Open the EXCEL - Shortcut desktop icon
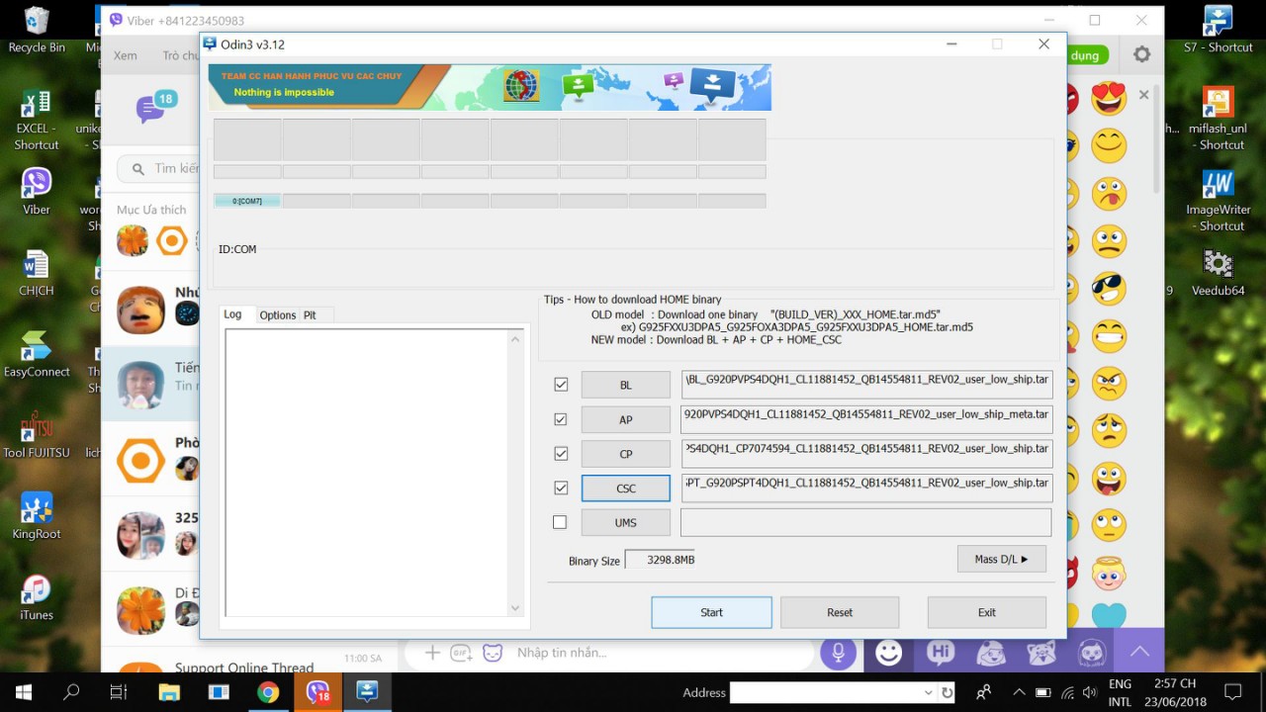Viewport: 1266px width, 712px height. (x=37, y=121)
